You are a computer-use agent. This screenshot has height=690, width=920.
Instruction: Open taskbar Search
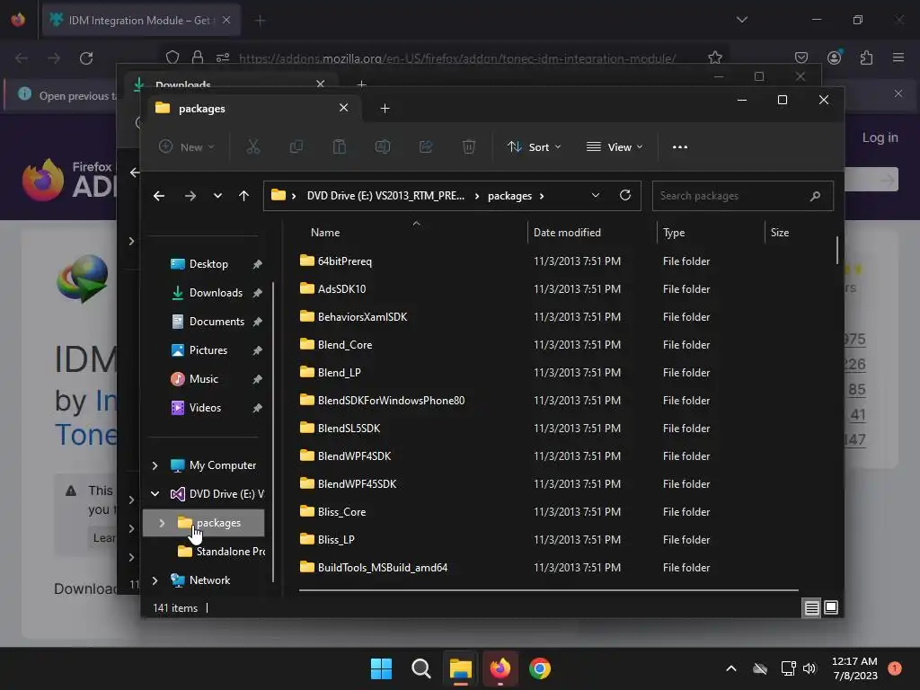tap(420, 668)
